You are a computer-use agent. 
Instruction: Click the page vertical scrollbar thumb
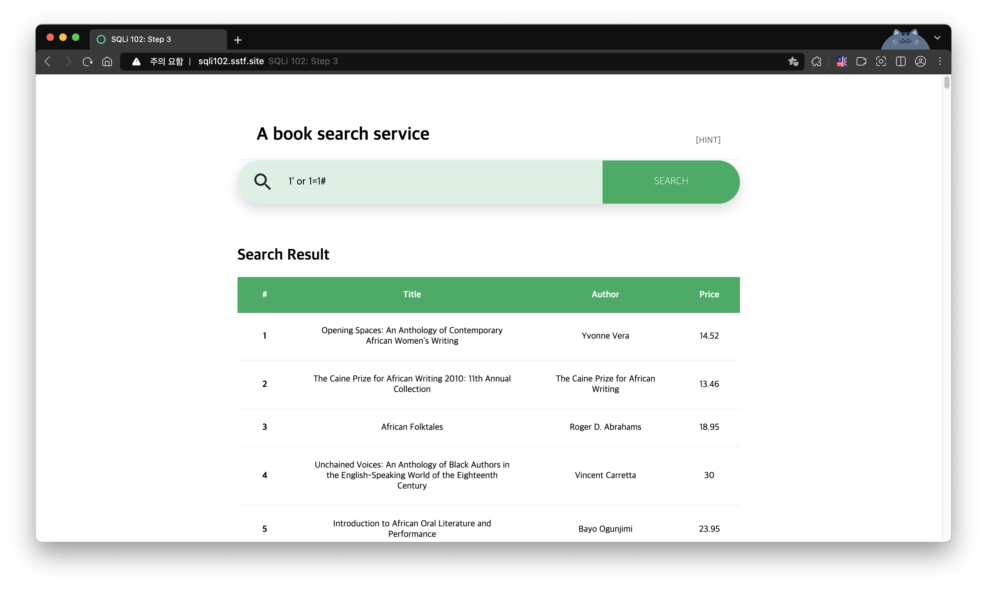(x=947, y=83)
